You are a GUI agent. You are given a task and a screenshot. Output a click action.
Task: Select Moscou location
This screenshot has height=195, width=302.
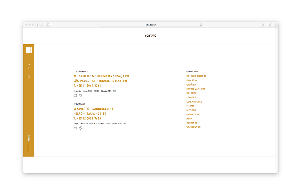191,110
